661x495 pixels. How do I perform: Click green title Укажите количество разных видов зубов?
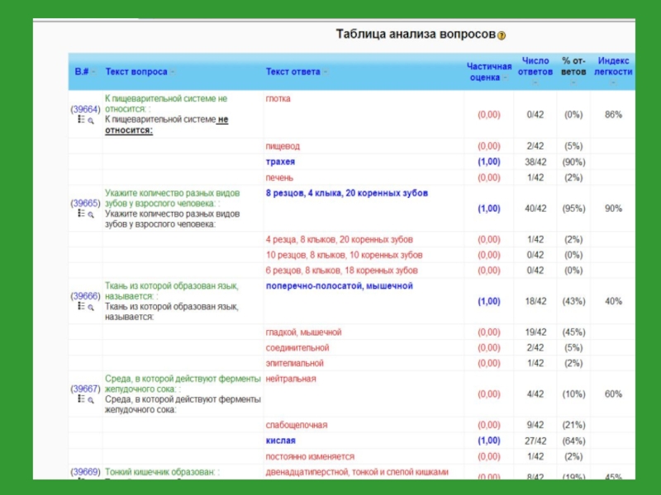pos(173,198)
